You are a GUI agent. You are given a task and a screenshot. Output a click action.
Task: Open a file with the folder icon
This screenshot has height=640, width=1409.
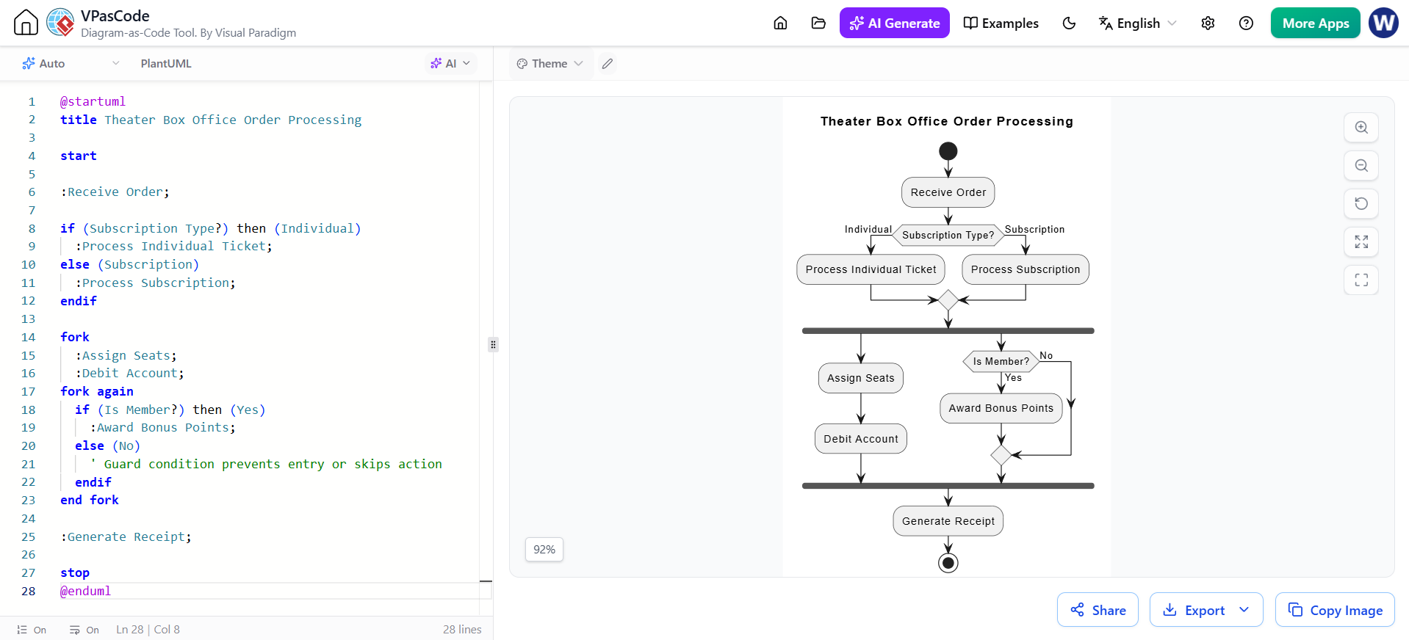[818, 23]
